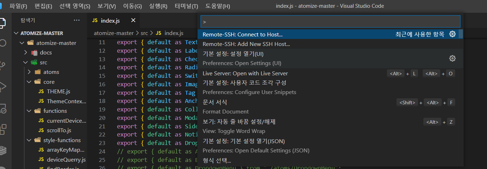Click the JS icon beside scrollTo.js
Screen dimensions: 487x169
[41, 130]
